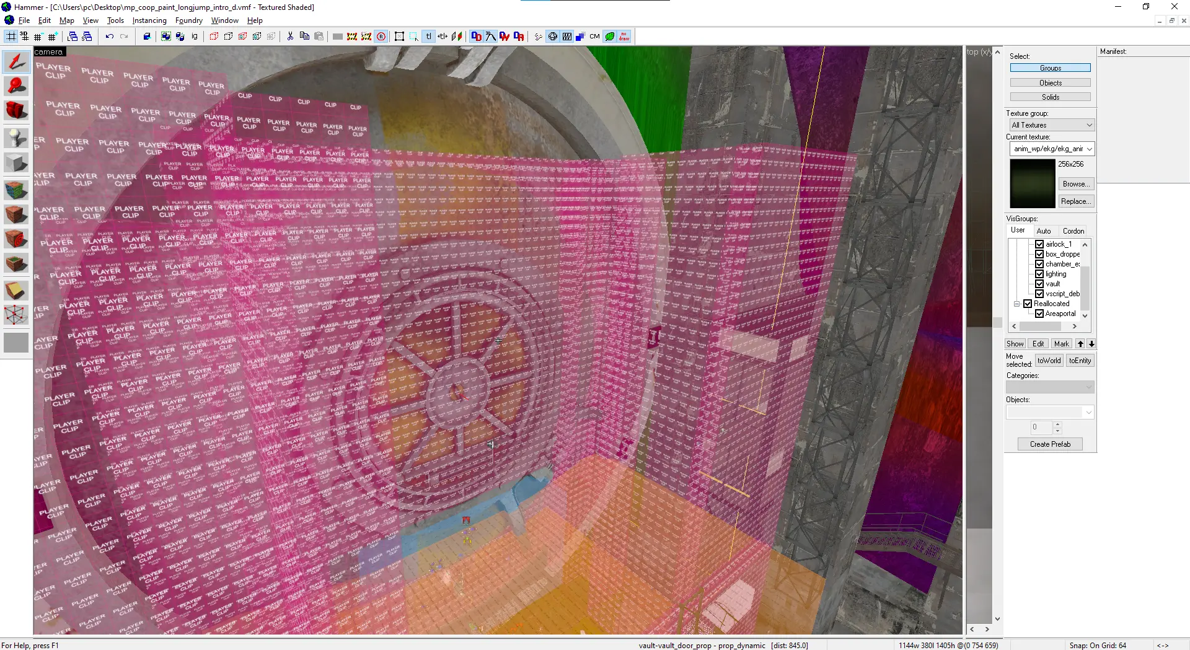The width and height of the screenshot is (1190, 650).
Task: Click the Group selected objects icon
Action: (166, 37)
